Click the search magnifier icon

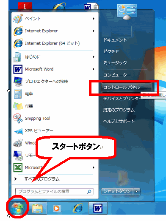(89, 192)
